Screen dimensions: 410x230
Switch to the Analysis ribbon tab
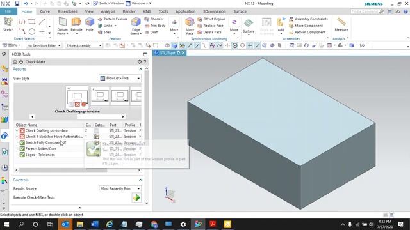point(108,11)
